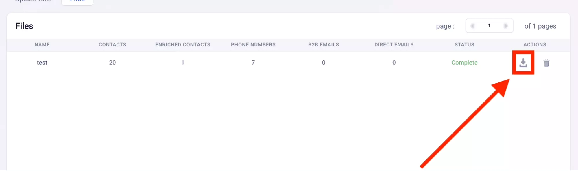
Task: Download the enriched results for file "test"
Action: coord(523,63)
